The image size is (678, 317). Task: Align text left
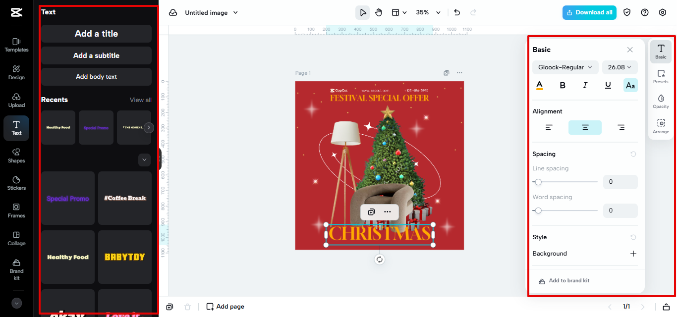[x=549, y=127]
